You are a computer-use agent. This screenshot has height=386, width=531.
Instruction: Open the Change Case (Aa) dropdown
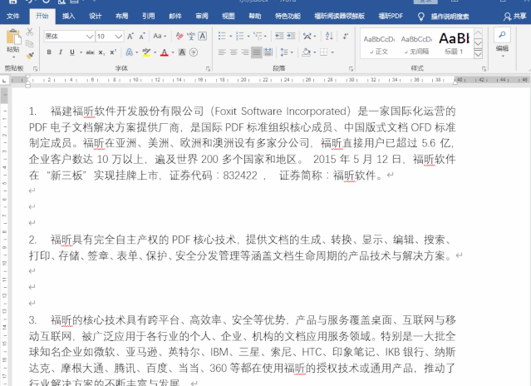pyautogui.click(x=160, y=36)
